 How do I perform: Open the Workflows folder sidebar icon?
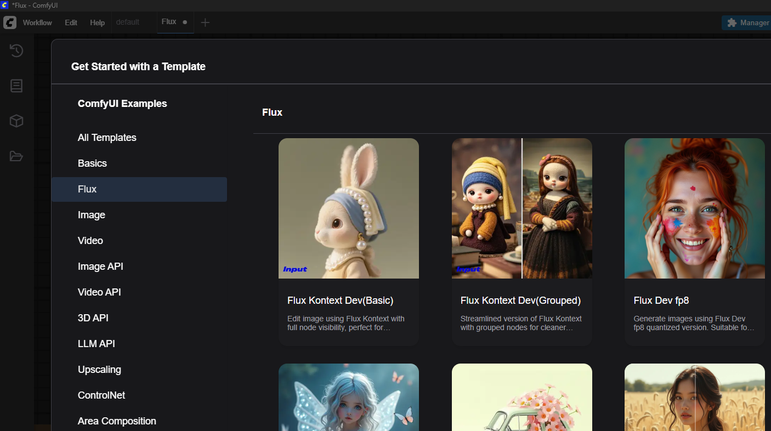click(16, 156)
